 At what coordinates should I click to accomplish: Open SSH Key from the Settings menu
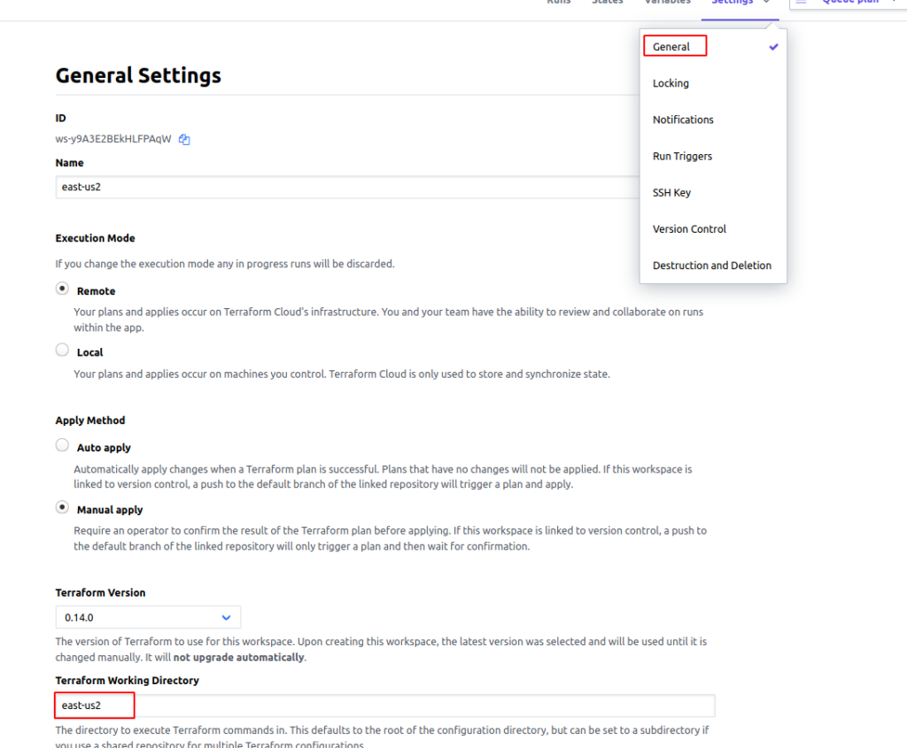click(x=671, y=192)
